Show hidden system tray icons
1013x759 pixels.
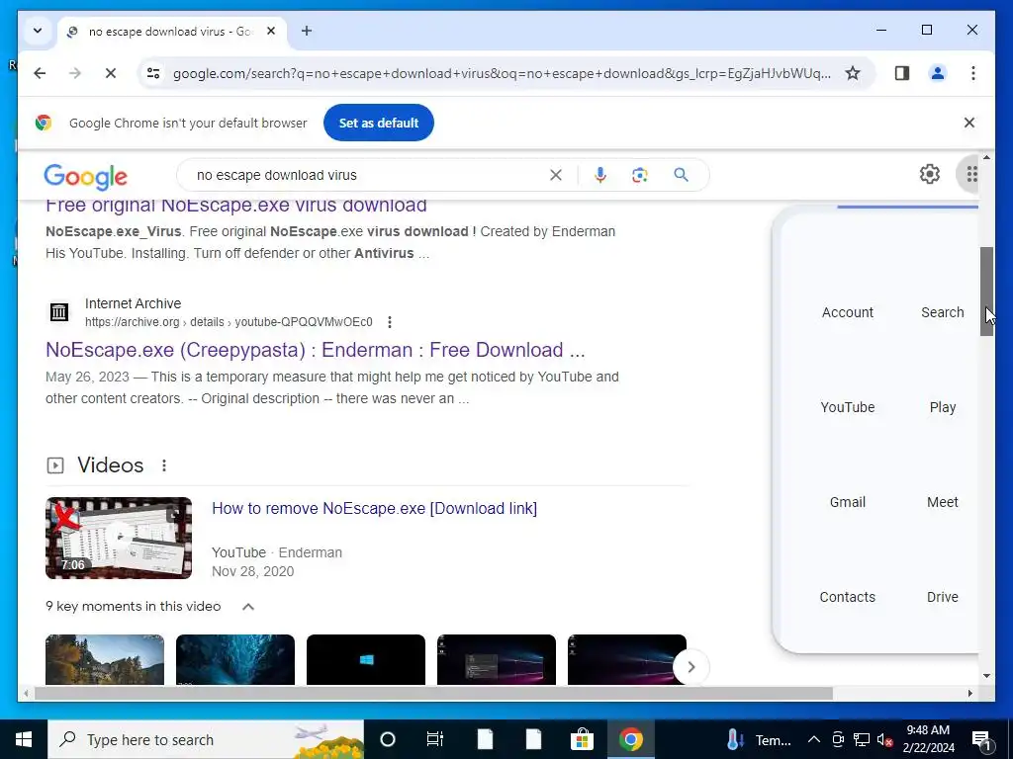click(814, 739)
